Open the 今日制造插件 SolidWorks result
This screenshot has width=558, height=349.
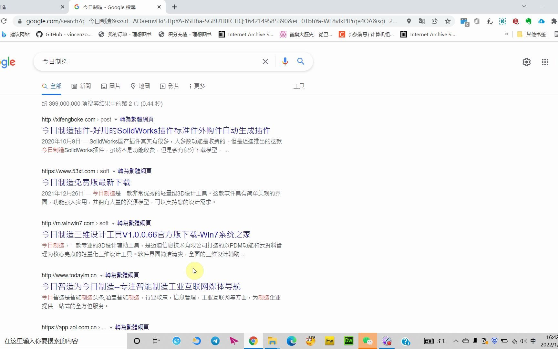coord(156,130)
